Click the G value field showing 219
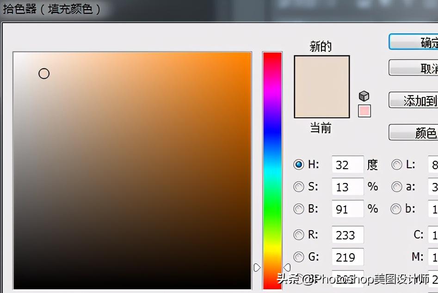 348,257
